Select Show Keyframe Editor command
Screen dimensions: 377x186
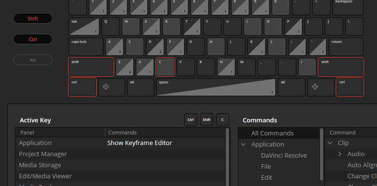click(x=140, y=143)
